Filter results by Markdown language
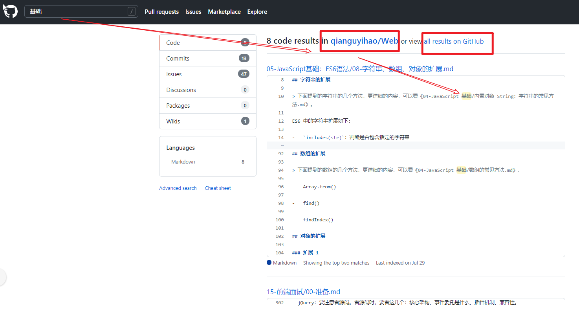Viewport: 579px width, 309px height. point(183,162)
